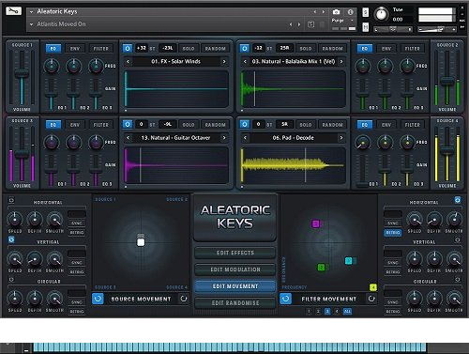Reset Filter Movement with circular arrow icon
This screenshot has height=354, width=469.
coord(371,299)
